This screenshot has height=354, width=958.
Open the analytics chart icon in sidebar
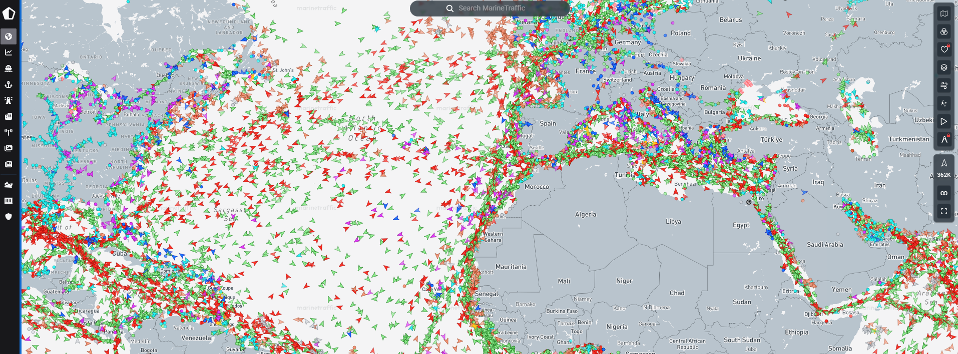click(9, 52)
